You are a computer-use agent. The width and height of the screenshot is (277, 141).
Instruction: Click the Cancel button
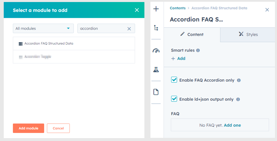click(x=58, y=128)
